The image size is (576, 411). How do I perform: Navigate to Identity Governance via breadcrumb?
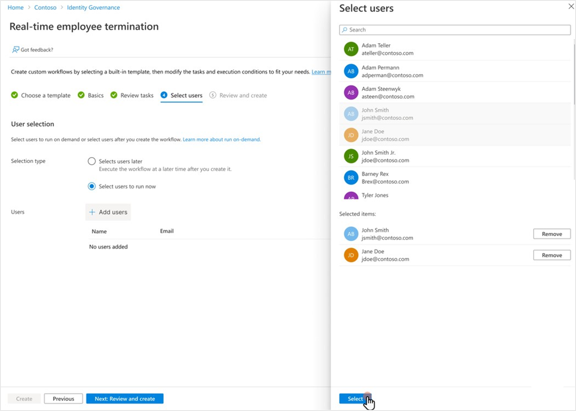click(93, 7)
